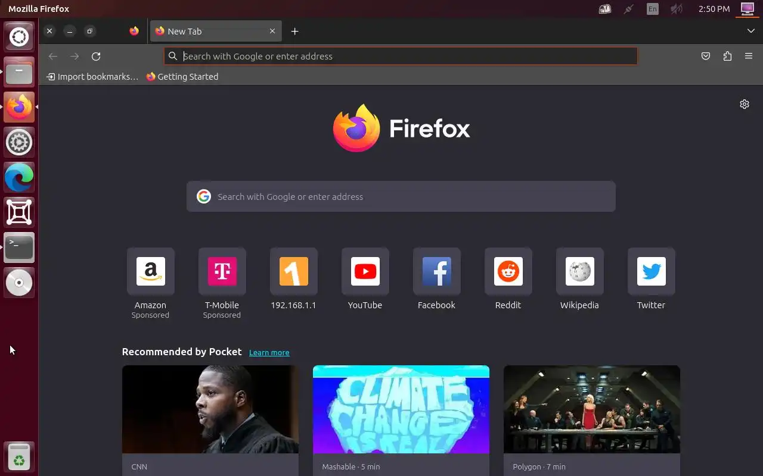Open the YouTube shortcut tile
The image size is (763, 476).
click(x=365, y=271)
